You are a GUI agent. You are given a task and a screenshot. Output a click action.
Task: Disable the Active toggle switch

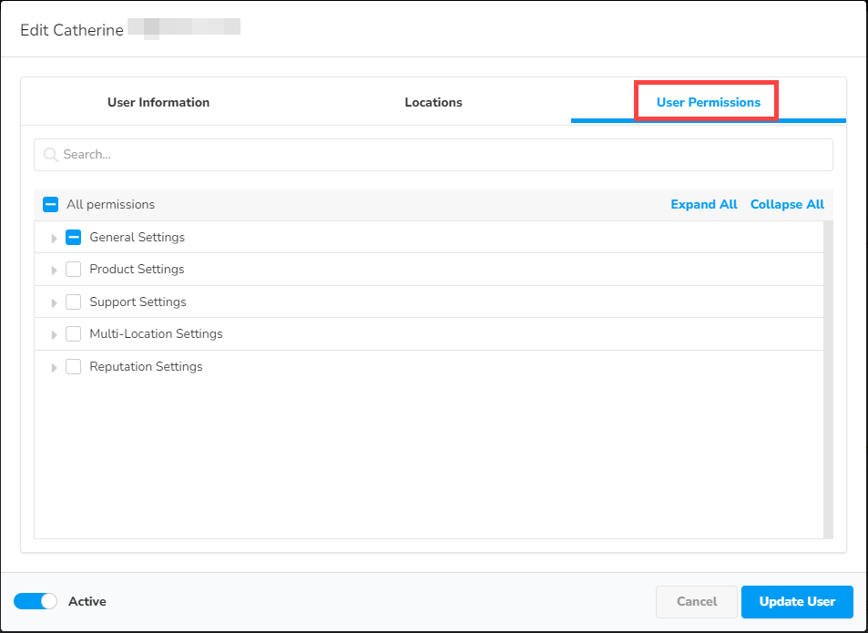tap(35, 601)
